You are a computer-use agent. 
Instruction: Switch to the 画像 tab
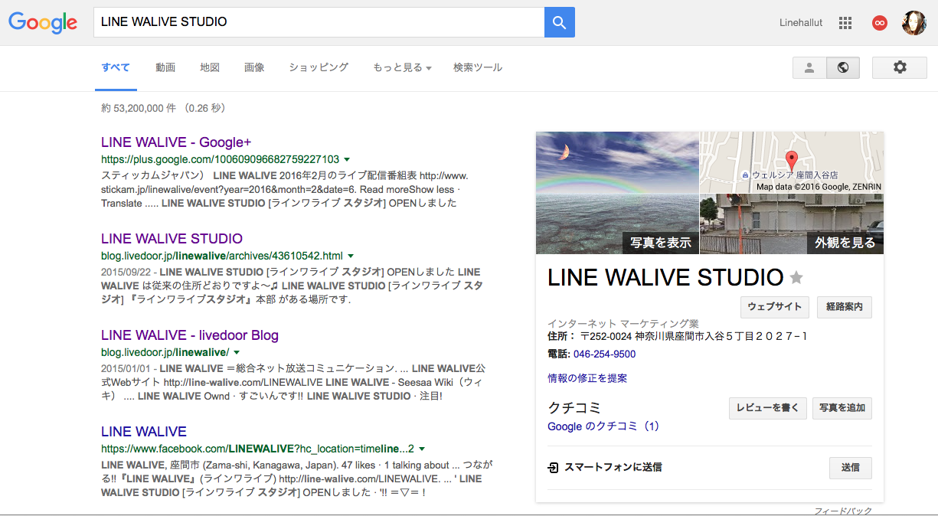(254, 67)
